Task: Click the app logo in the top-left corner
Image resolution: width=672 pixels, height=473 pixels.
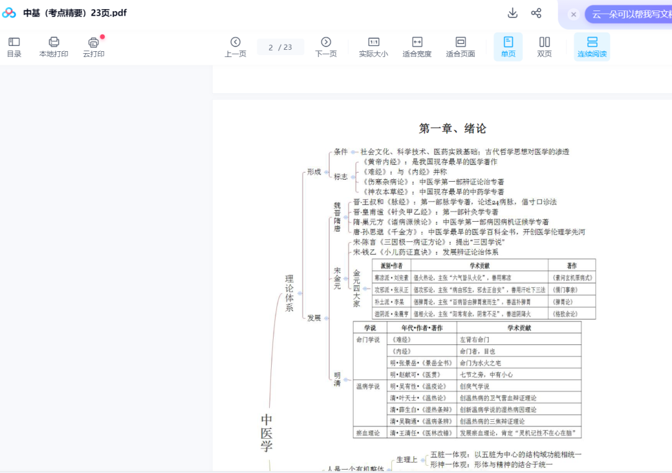Action: click(x=9, y=12)
